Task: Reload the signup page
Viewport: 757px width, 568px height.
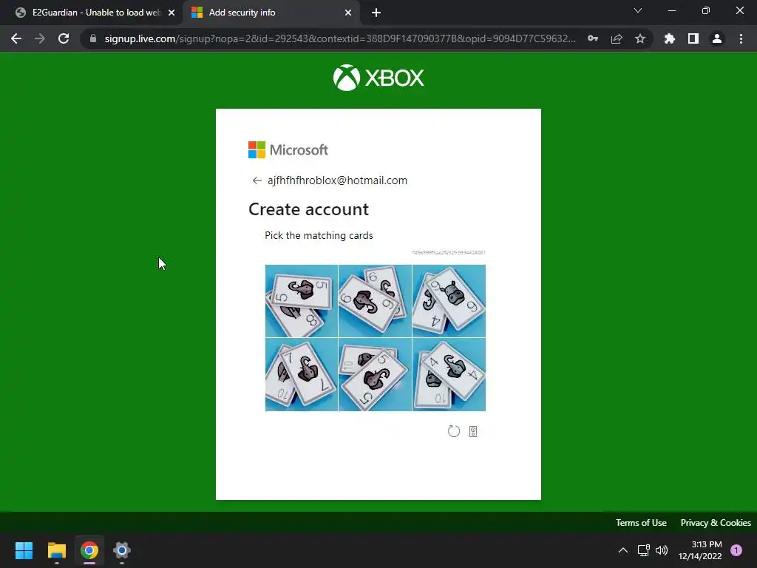Action: coord(64,38)
